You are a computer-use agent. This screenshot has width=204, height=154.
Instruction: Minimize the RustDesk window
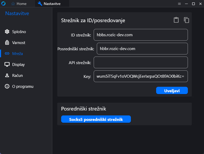pos(186,4)
